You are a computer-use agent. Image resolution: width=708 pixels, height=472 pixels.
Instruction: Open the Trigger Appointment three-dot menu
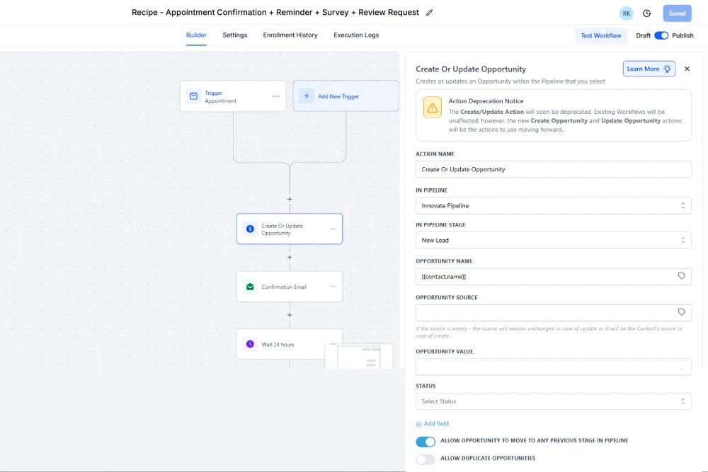click(276, 96)
